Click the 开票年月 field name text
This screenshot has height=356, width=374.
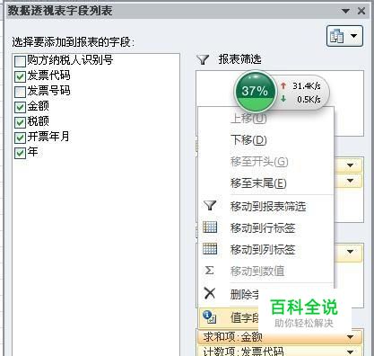[x=48, y=137]
